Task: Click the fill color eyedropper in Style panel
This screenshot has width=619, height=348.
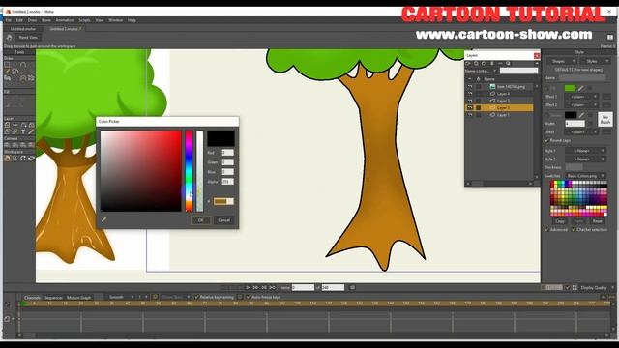Action: [x=581, y=88]
